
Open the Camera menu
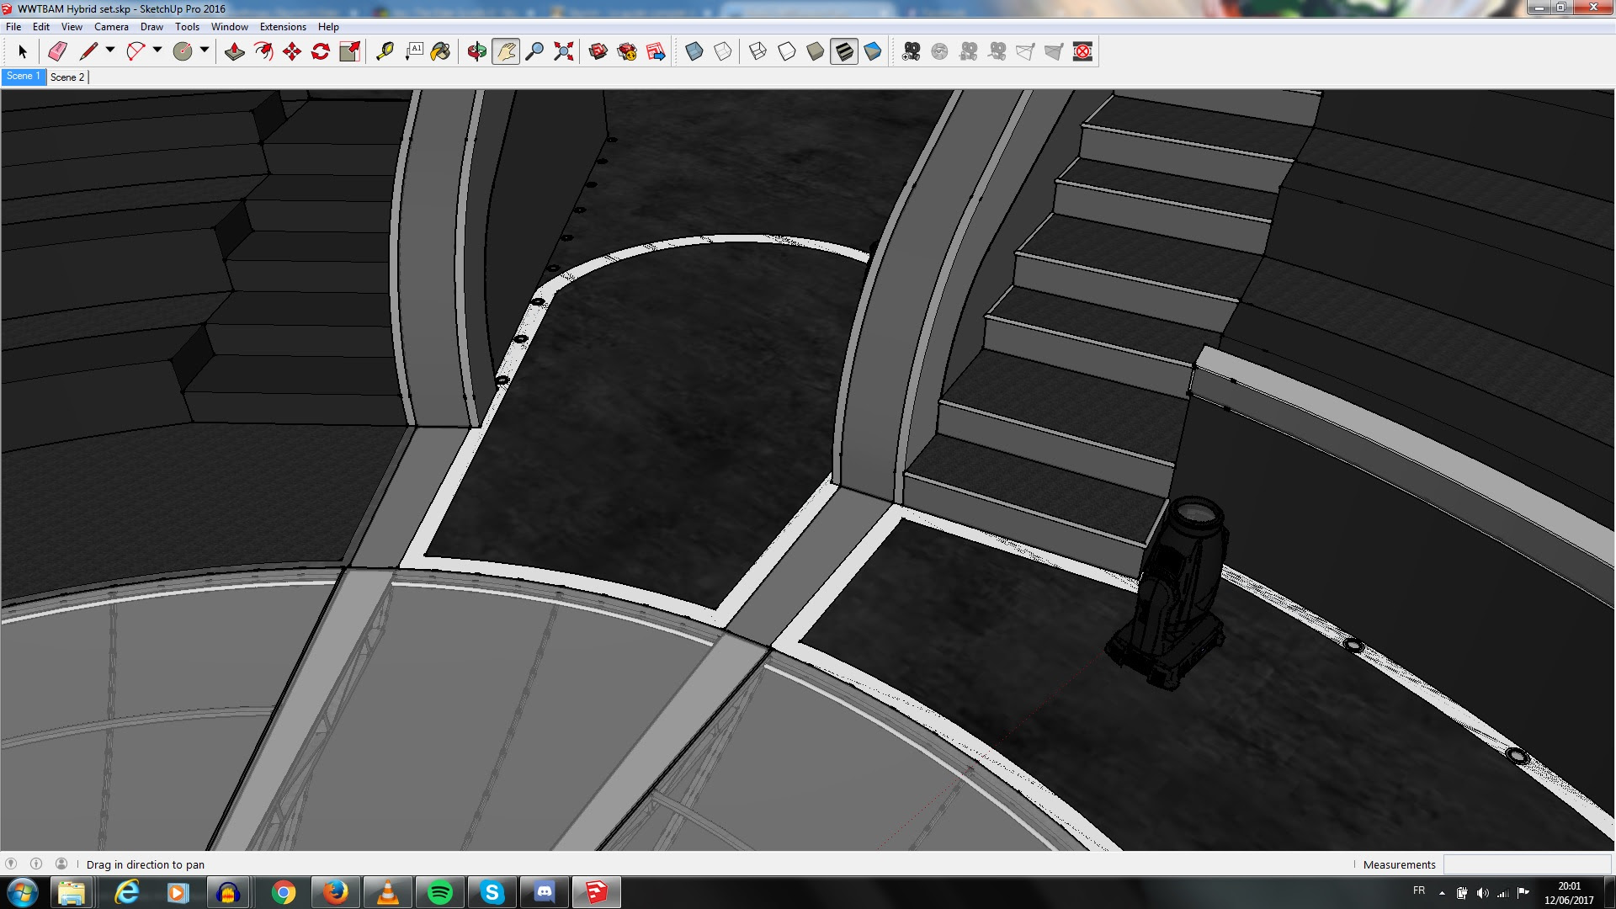point(111,26)
